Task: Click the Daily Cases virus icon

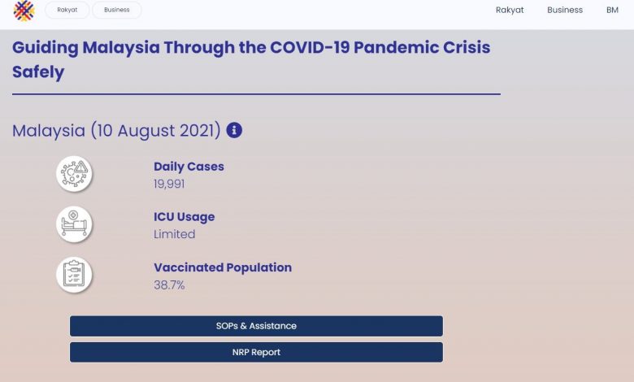Action: 74,174
